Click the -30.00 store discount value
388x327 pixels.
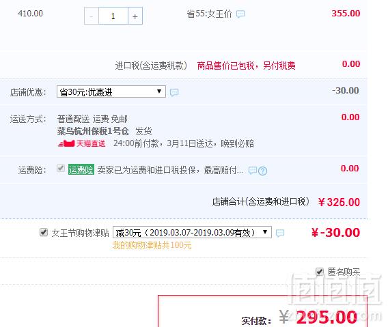pos(346,91)
